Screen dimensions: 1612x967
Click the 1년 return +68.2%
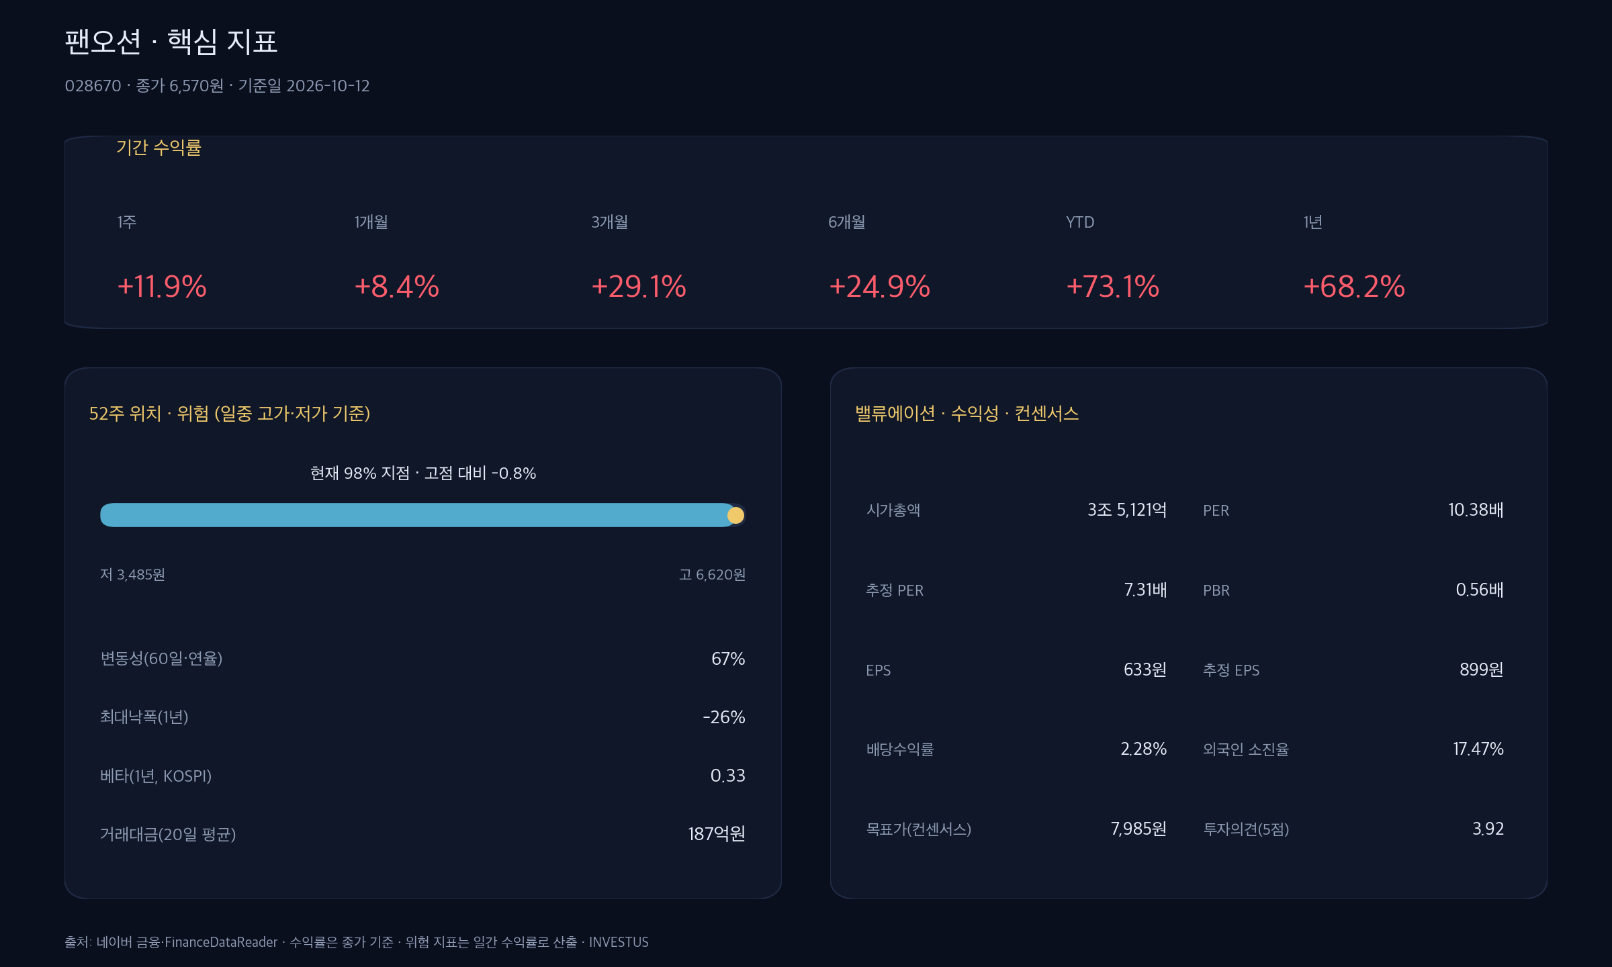pos(1354,287)
